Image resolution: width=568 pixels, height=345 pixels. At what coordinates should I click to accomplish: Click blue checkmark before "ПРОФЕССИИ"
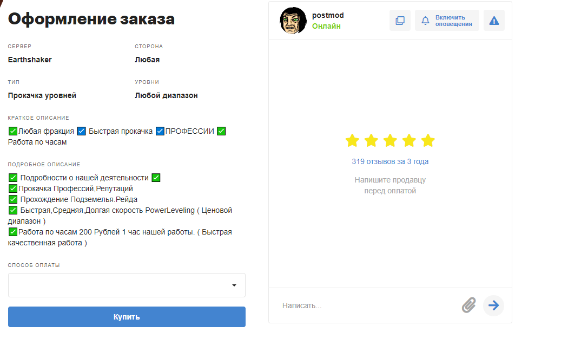pyautogui.click(x=160, y=131)
